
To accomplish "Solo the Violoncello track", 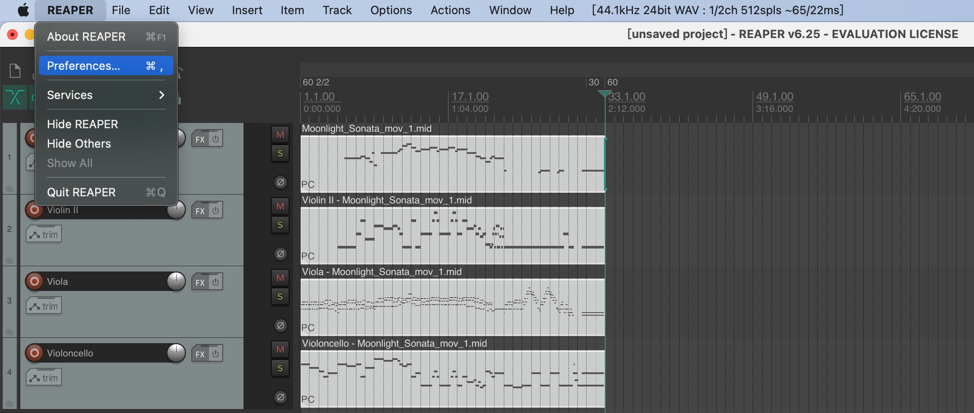I will (280, 368).
